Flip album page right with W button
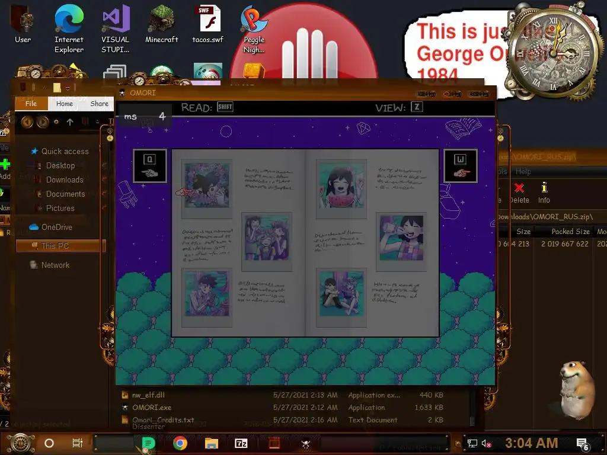This screenshot has width=607, height=455. (460, 166)
